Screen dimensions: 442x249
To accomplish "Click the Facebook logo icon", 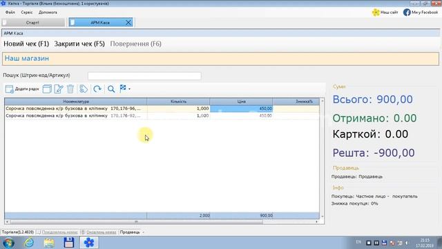I will pyautogui.click(x=407, y=12).
